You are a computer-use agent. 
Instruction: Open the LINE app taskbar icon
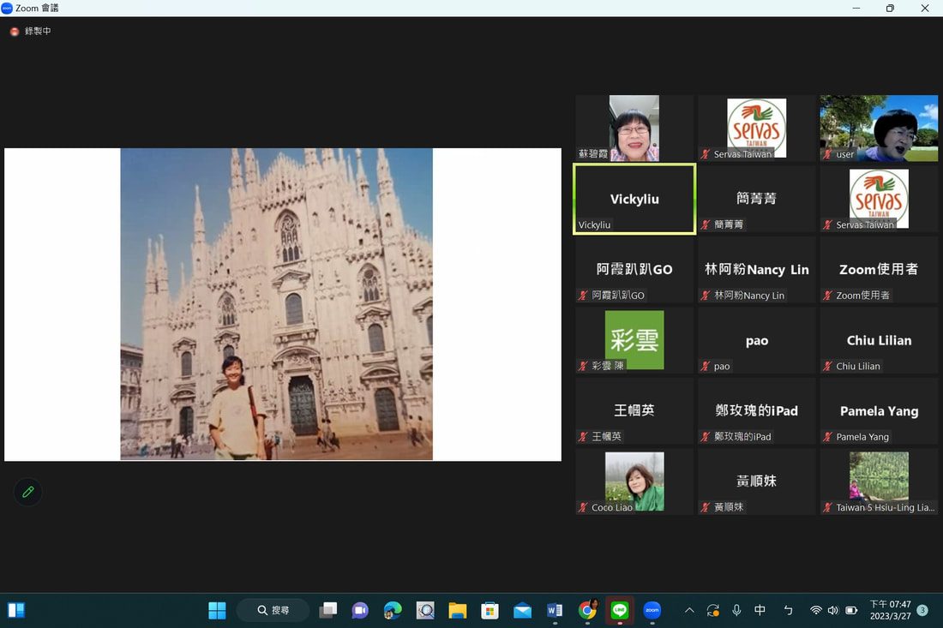620,611
